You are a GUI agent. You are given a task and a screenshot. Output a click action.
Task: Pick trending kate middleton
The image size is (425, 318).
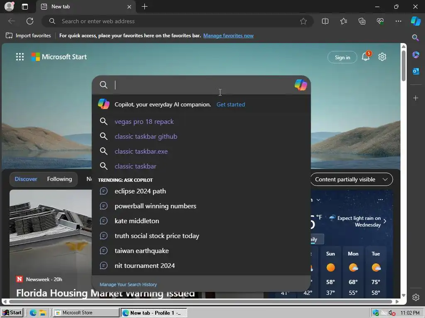tap(201, 221)
